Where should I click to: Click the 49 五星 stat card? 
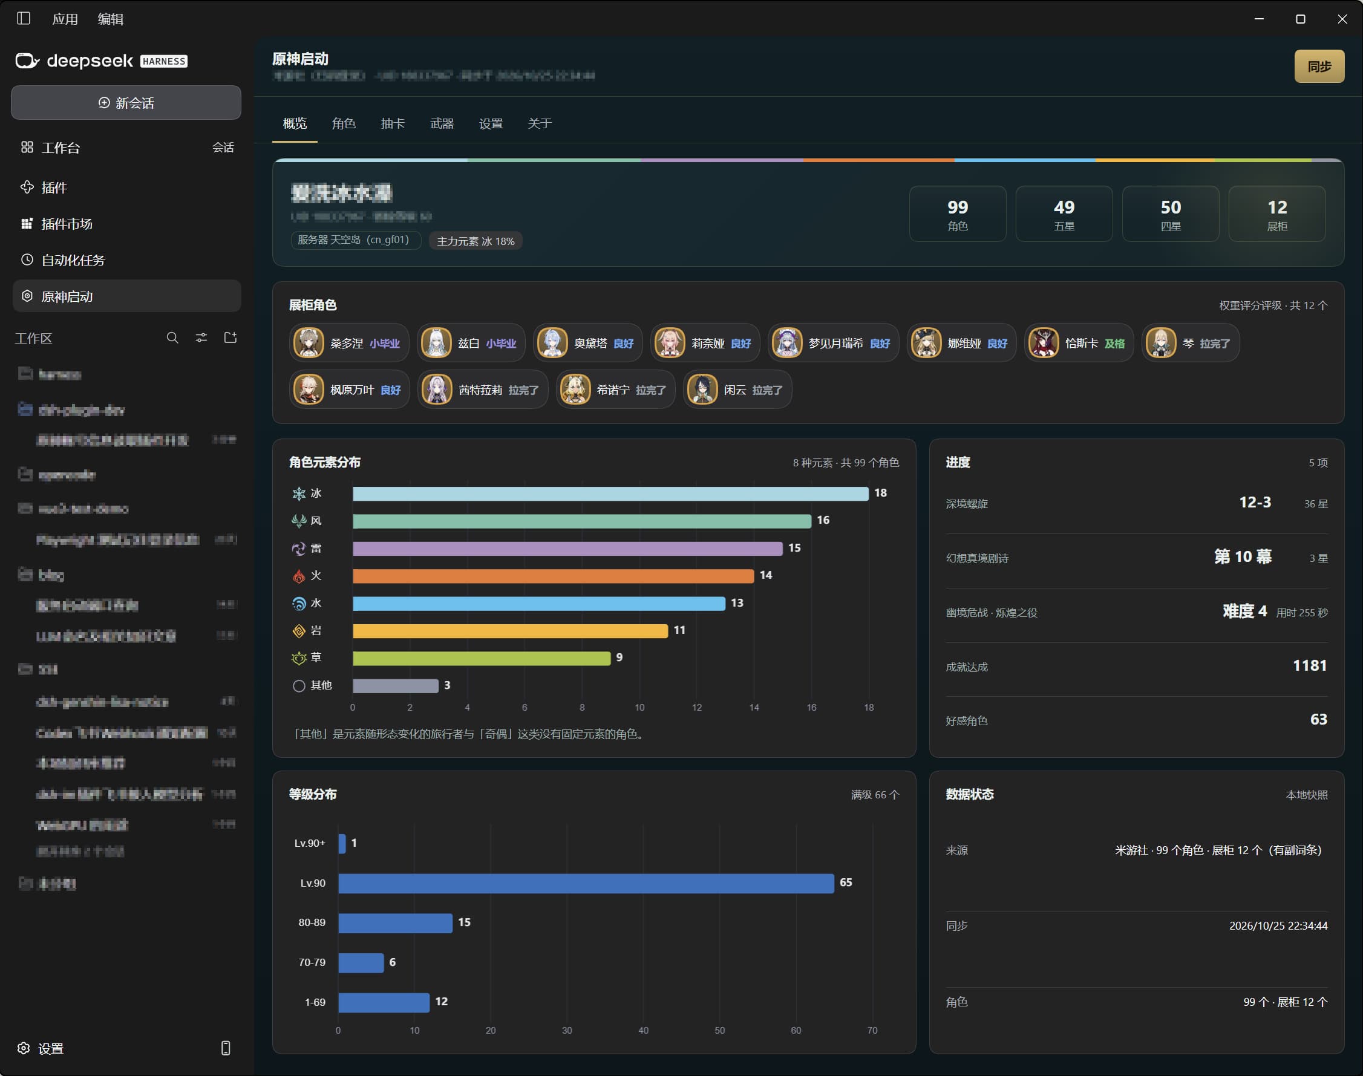tap(1064, 214)
